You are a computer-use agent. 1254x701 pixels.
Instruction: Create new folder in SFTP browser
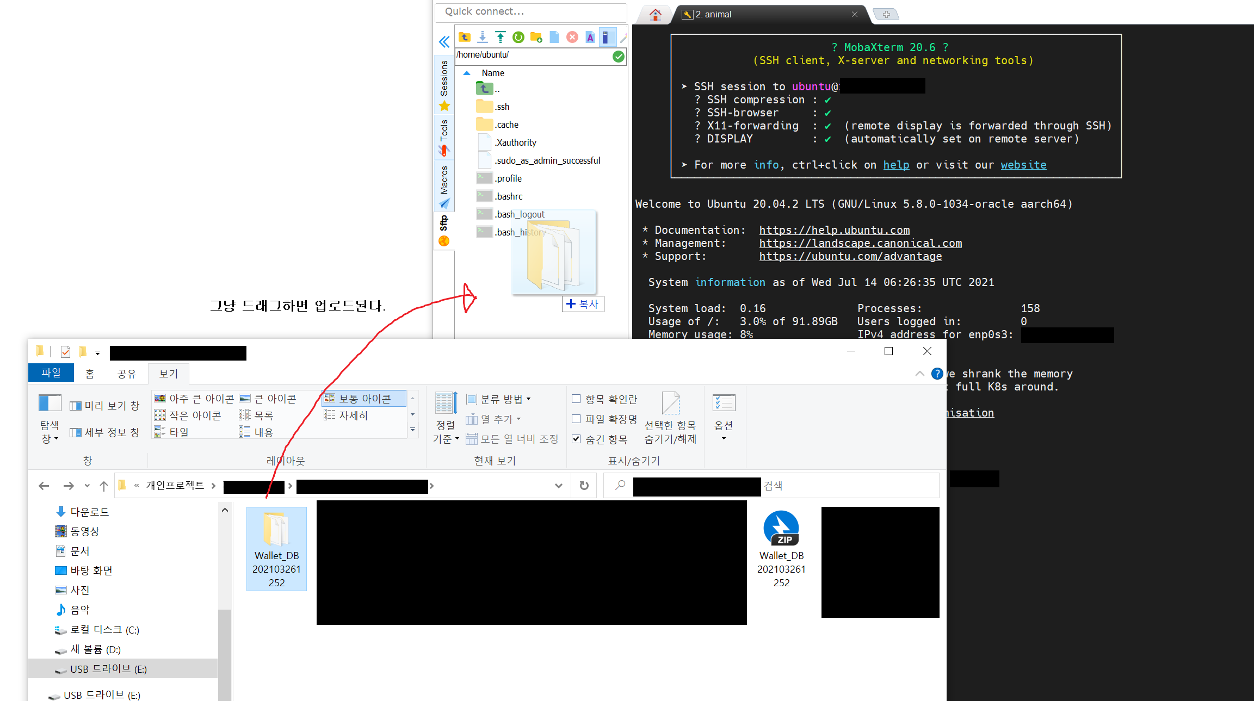pos(536,37)
